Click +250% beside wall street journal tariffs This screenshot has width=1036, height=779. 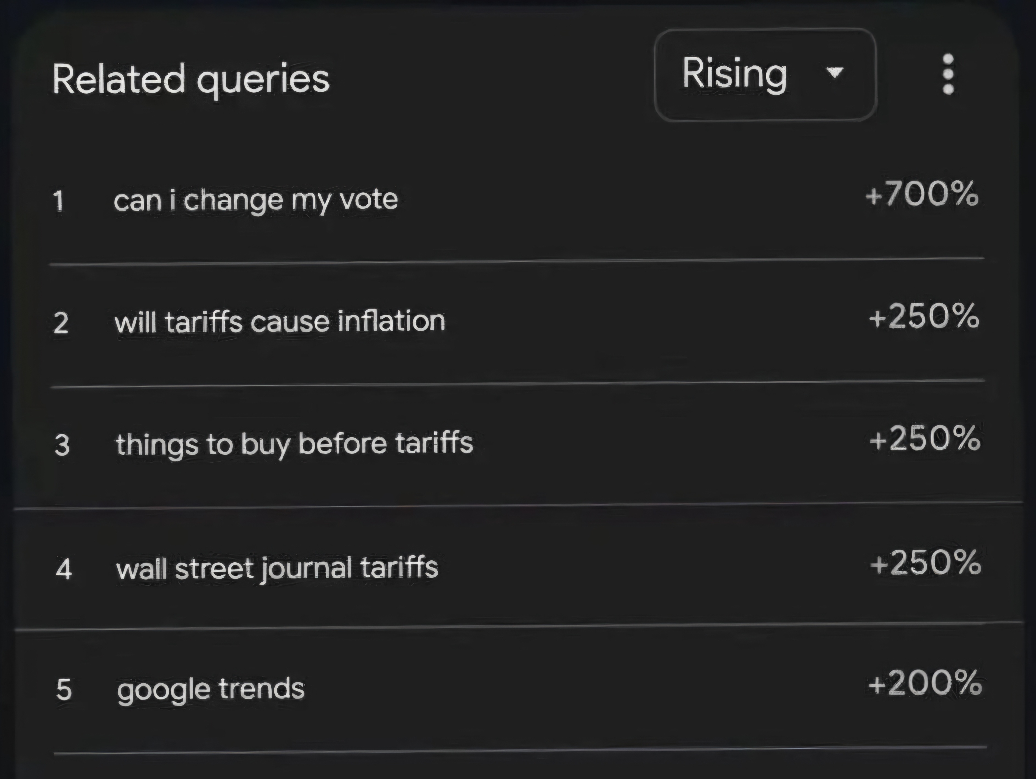coord(925,562)
